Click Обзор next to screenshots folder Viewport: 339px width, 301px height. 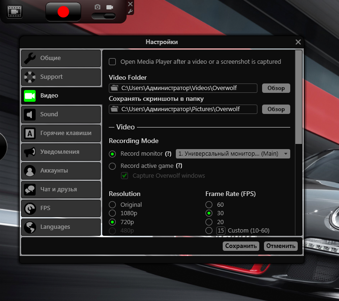click(276, 109)
